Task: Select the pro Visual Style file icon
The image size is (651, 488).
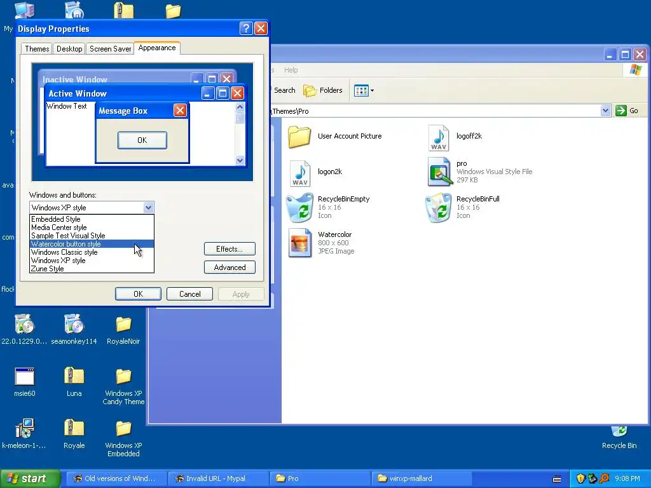Action: pos(439,172)
